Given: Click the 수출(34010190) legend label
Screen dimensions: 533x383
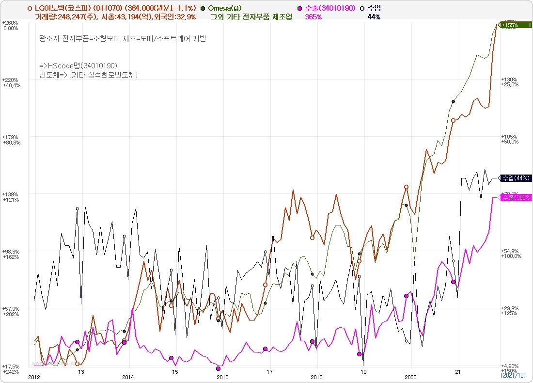Looking at the screenshot, I should click(x=330, y=9).
